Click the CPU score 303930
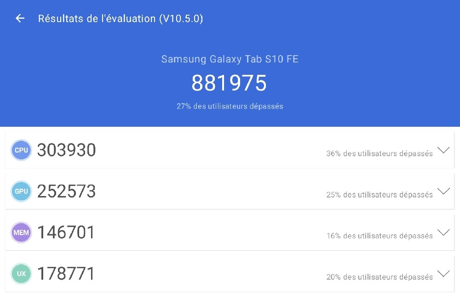Viewport: 460px width, 293px height. click(x=67, y=150)
